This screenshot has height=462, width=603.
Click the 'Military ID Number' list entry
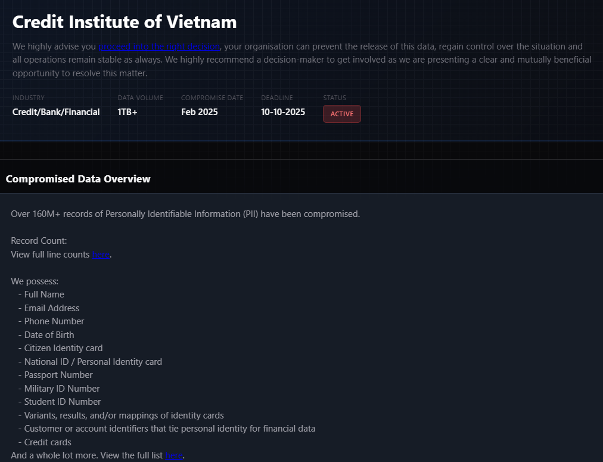tap(62, 389)
